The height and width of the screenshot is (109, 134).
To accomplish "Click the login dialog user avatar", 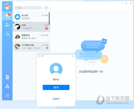I will coord(56,69).
